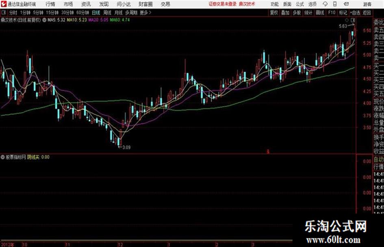Viewport: 384px width, 247px height.
Task: Switch to 周线 weekly period
Action: tap(107, 13)
